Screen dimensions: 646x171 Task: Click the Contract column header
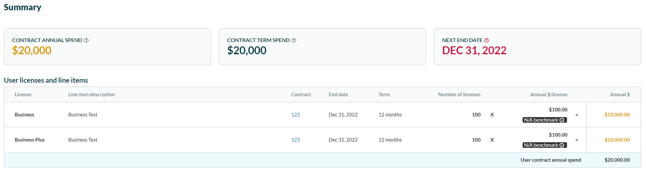click(x=301, y=95)
